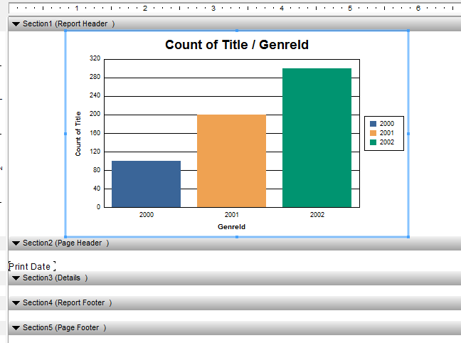Collapse Section5 Page Footer triangle

pyautogui.click(x=16, y=328)
